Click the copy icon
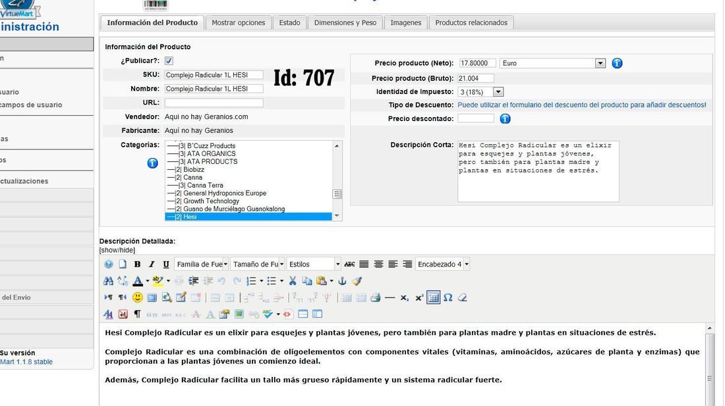725x406 pixels. pos(306,281)
